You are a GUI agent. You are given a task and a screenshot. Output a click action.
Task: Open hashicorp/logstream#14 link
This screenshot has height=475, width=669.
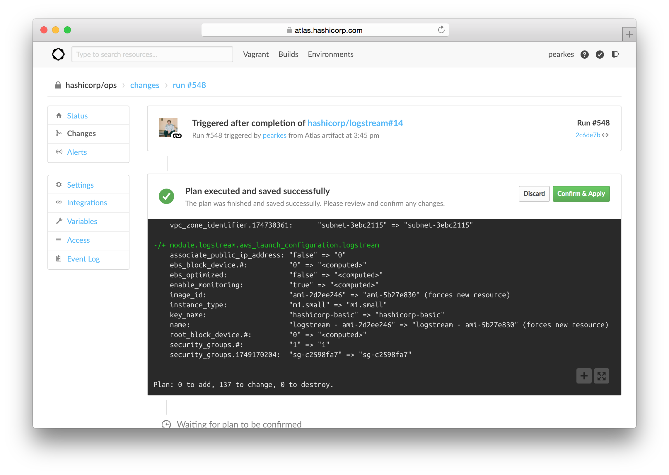(x=355, y=123)
